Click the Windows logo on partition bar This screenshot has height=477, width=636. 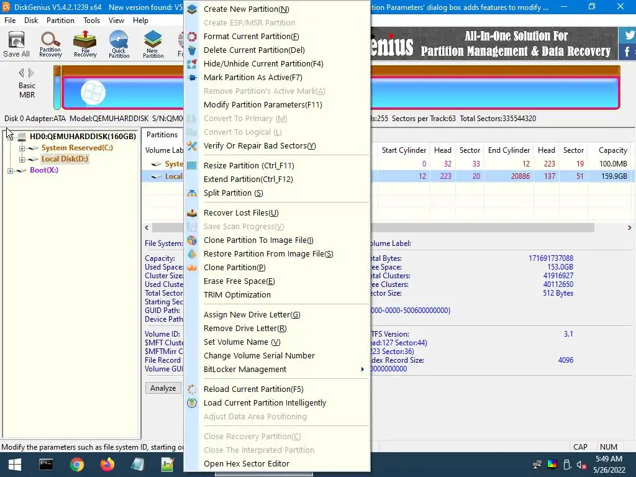93,93
